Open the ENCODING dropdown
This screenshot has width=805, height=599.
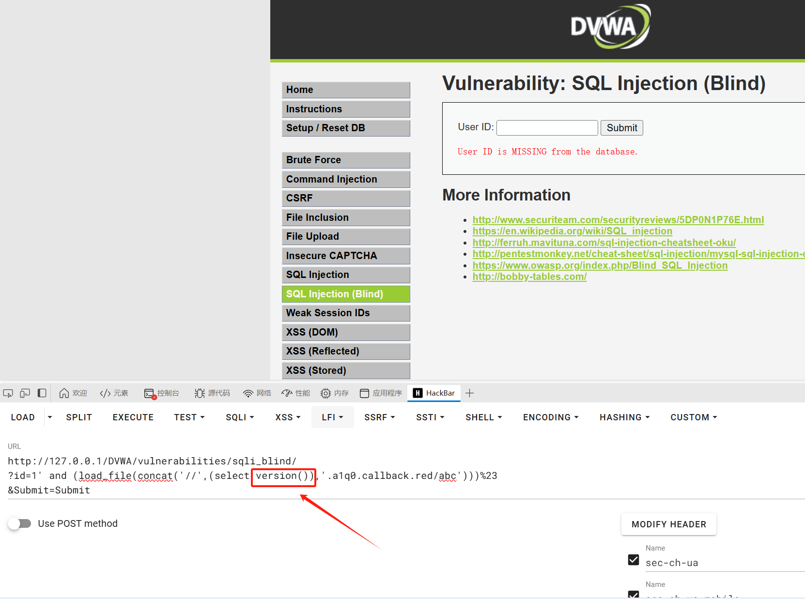click(x=551, y=417)
